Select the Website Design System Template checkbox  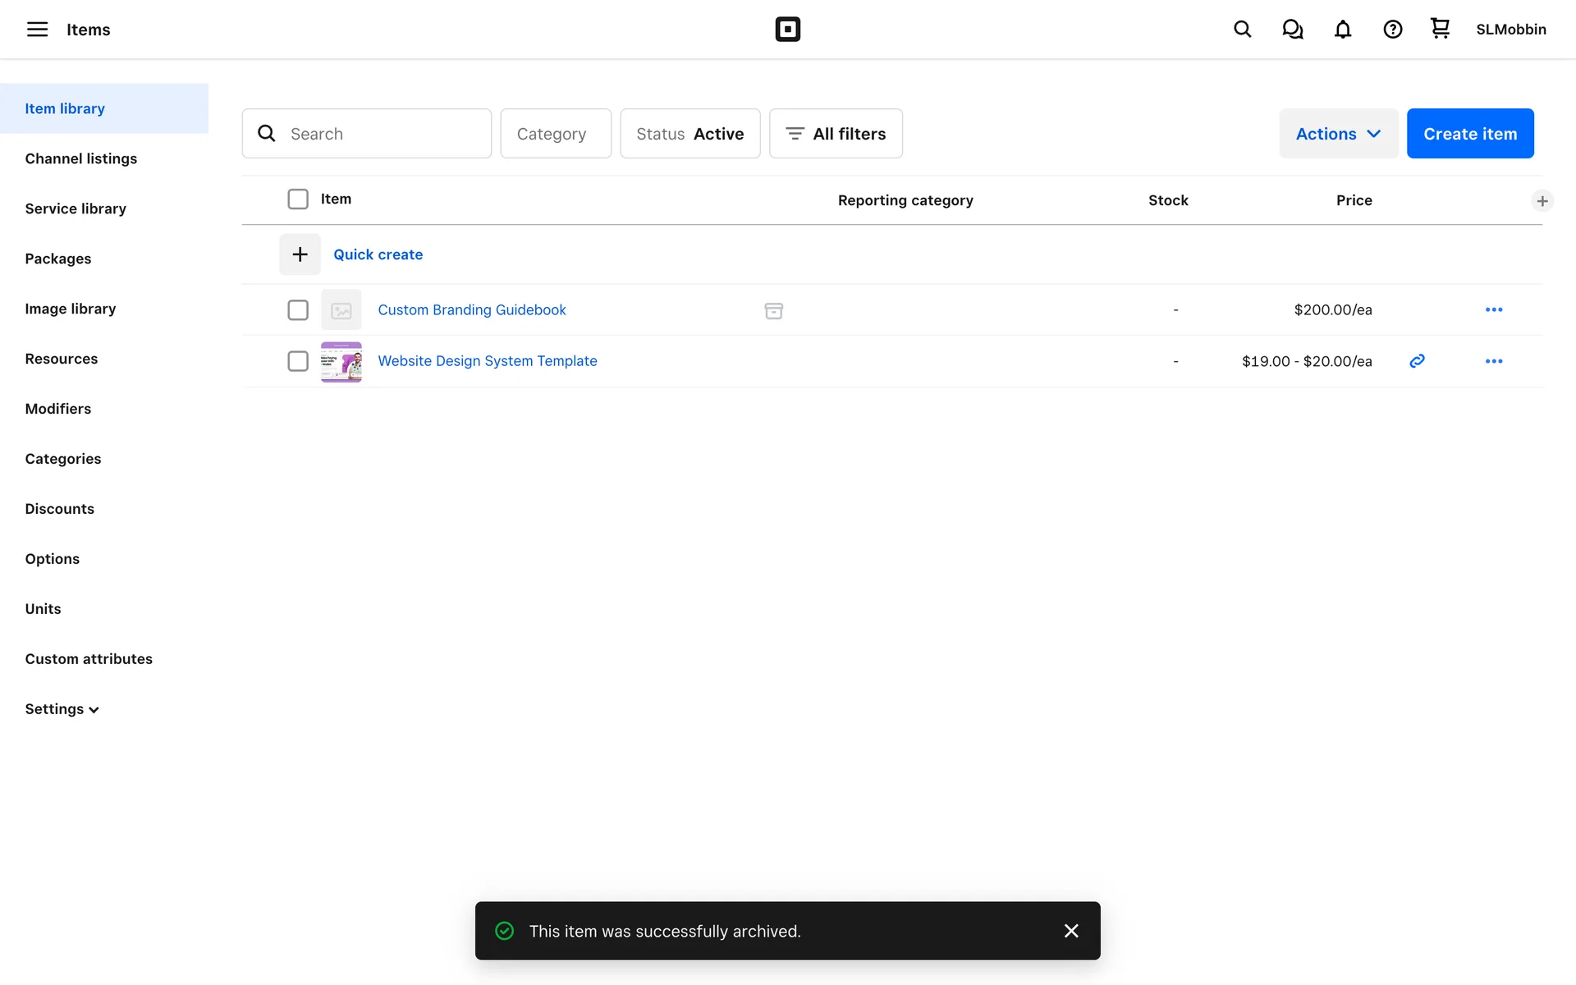click(298, 361)
